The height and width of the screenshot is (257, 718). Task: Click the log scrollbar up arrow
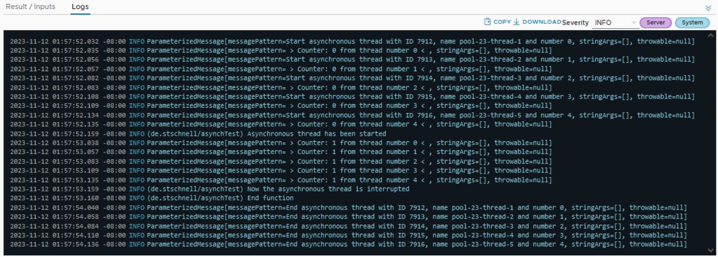point(710,35)
